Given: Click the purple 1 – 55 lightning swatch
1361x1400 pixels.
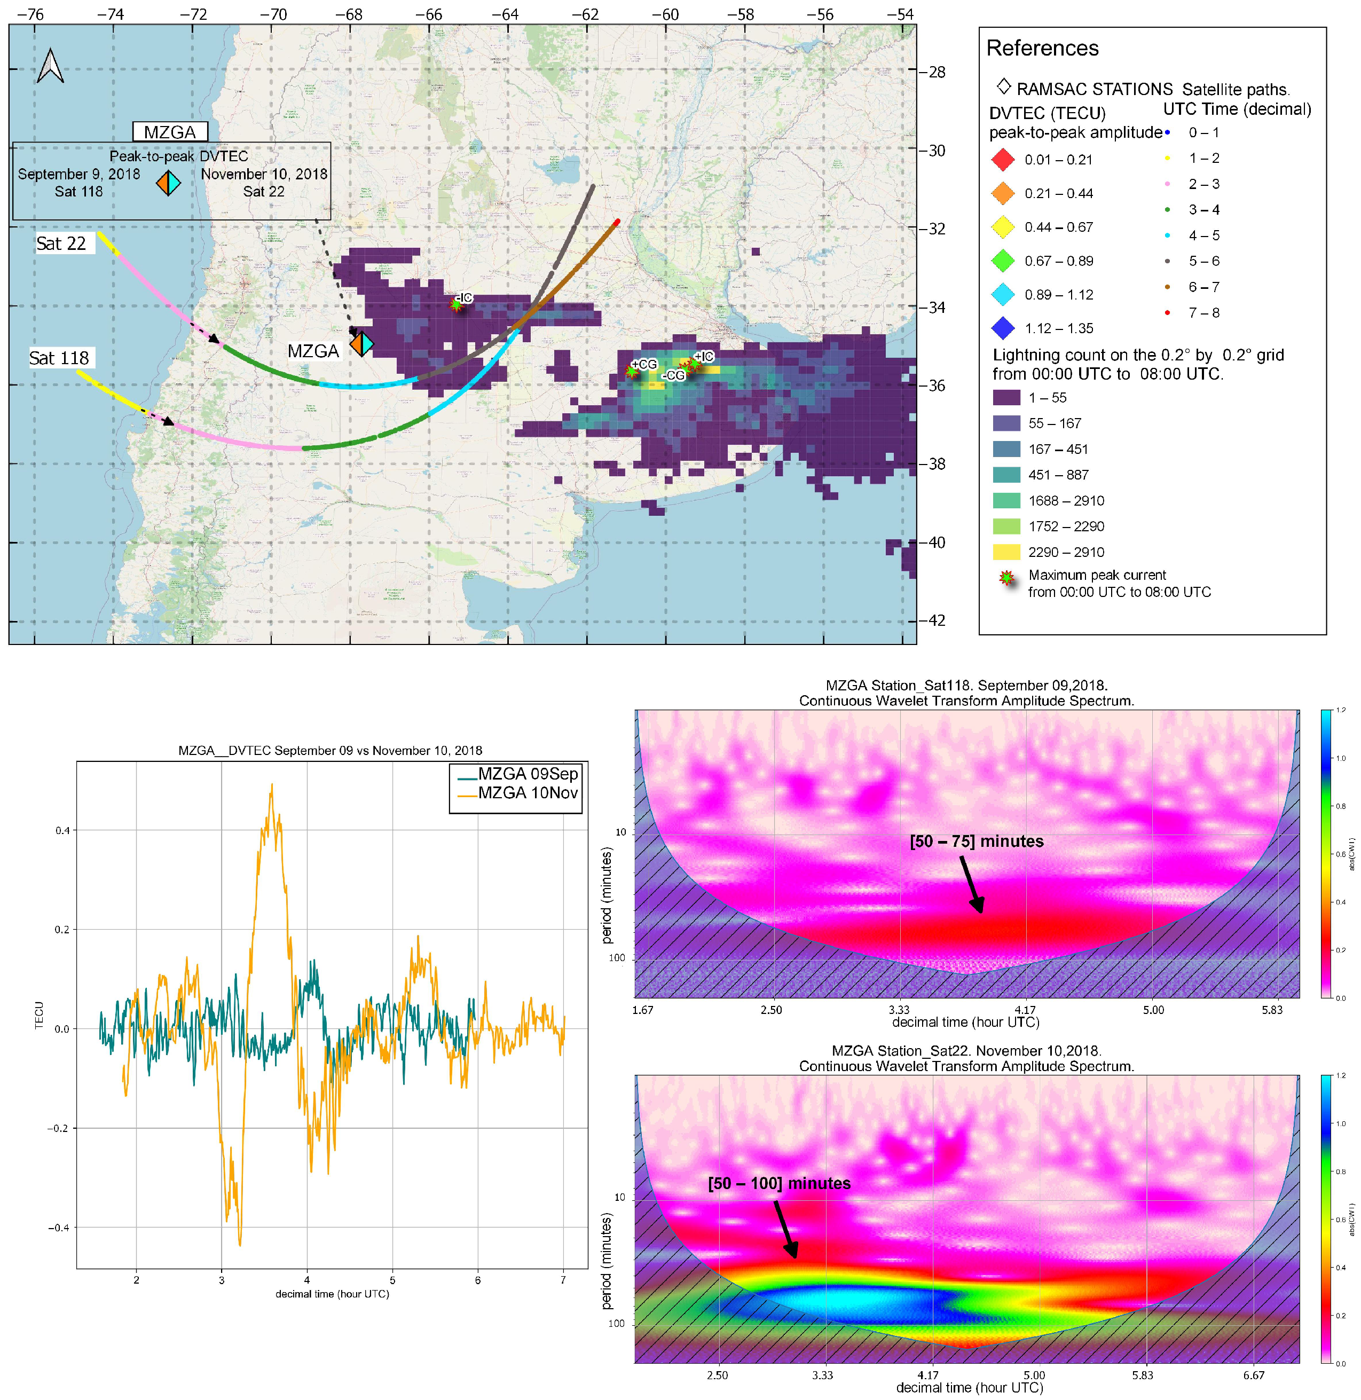Looking at the screenshot, I should tap(1006, 397).
